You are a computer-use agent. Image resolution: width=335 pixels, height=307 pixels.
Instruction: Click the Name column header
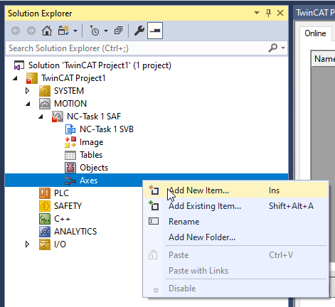click(324, 59)
